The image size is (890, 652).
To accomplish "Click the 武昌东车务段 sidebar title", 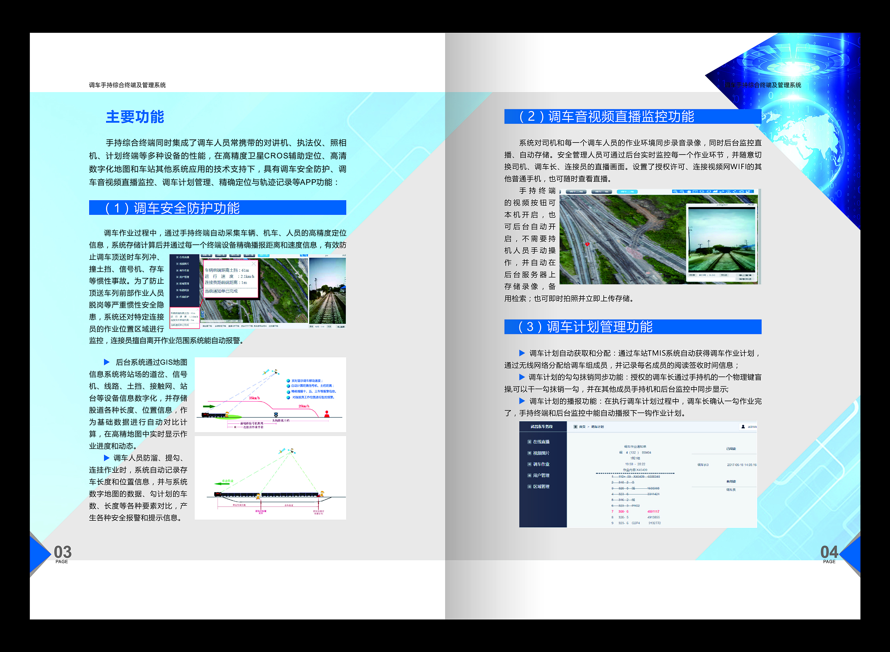I will coord(542,427).
